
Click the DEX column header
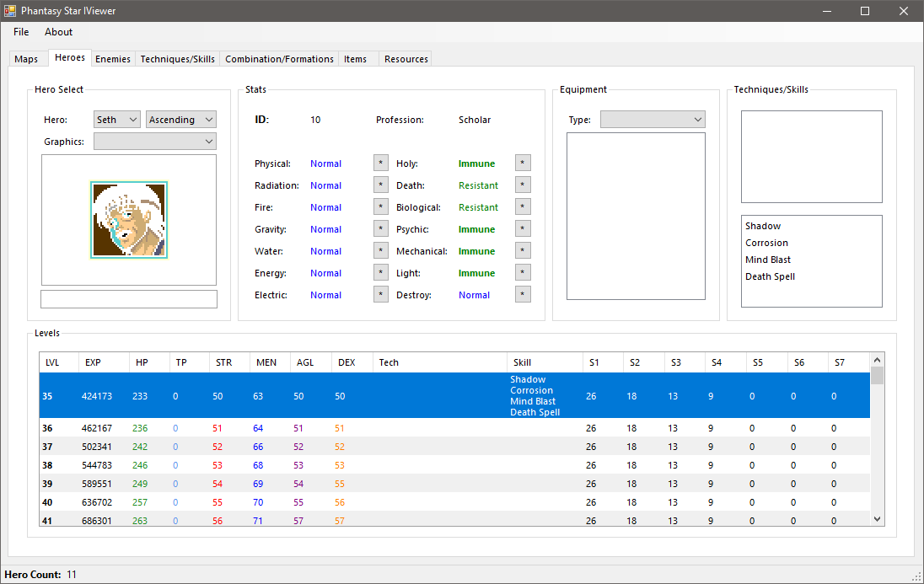pyautogui.click(x=352, y=362)
